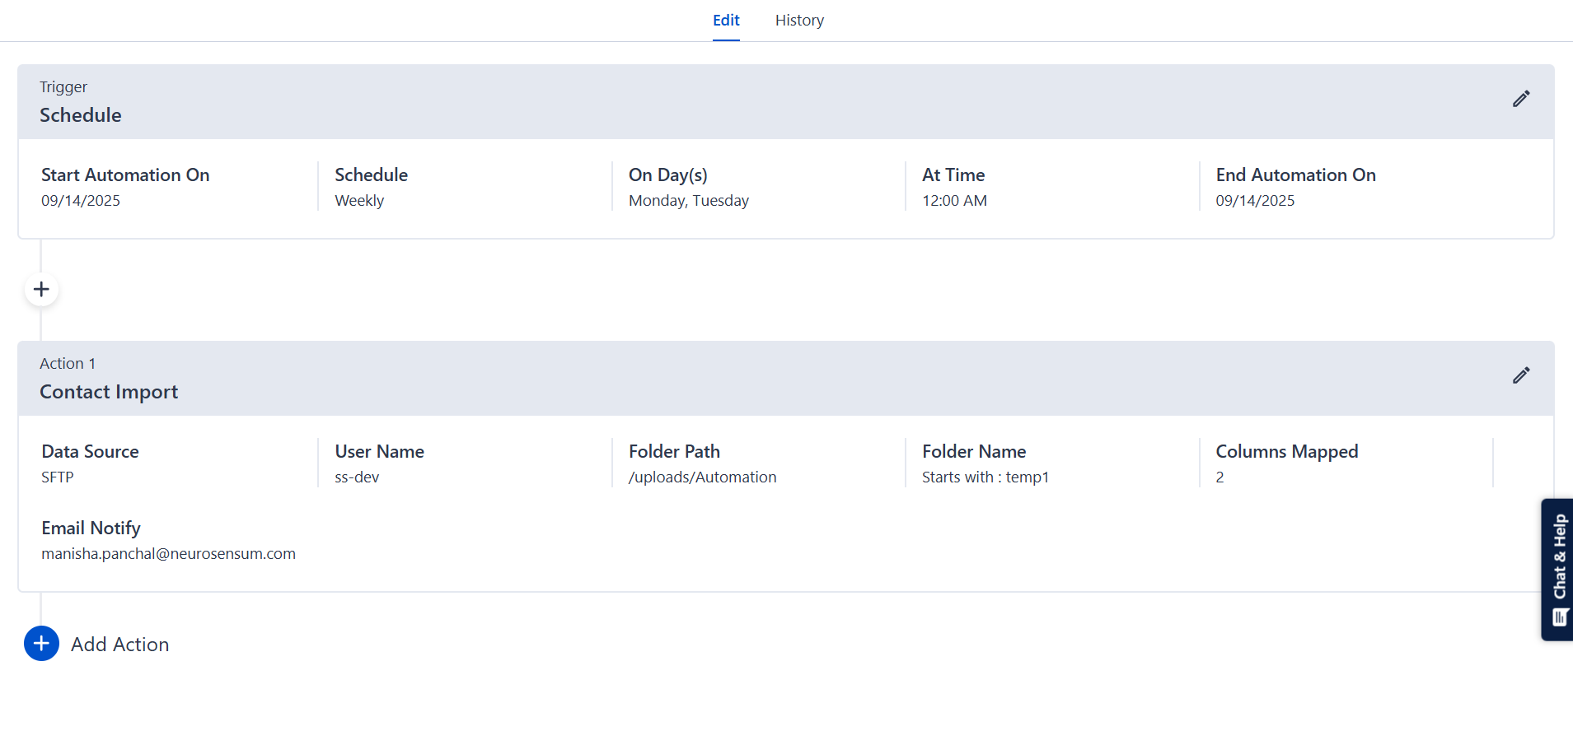Click the Monday, Tuesday days value
This screenshot has height=745, width=1573.
pyautogui.click(x=689, y=201)
